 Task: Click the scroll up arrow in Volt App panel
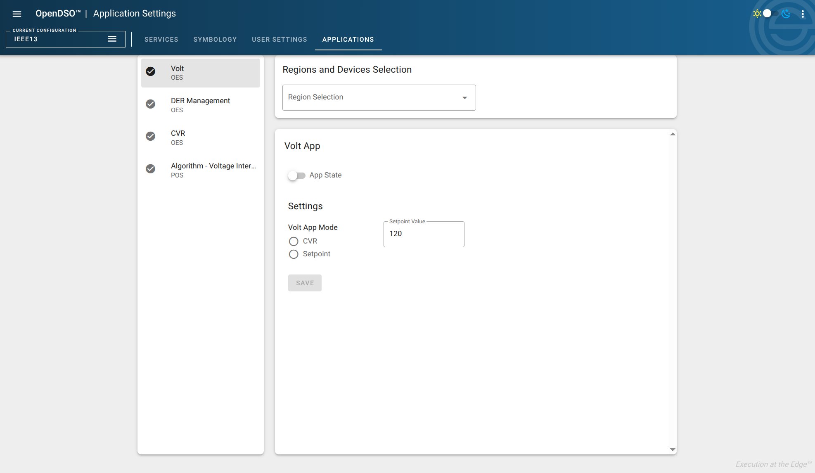click(x=673, y=134)
